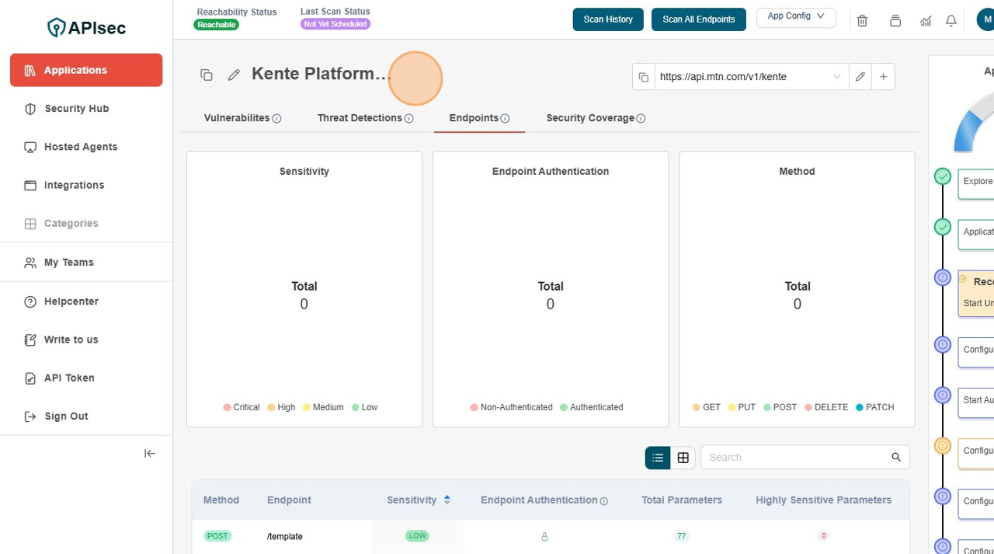Click the pencil icon beside Kente Platform title

point(234,75)
